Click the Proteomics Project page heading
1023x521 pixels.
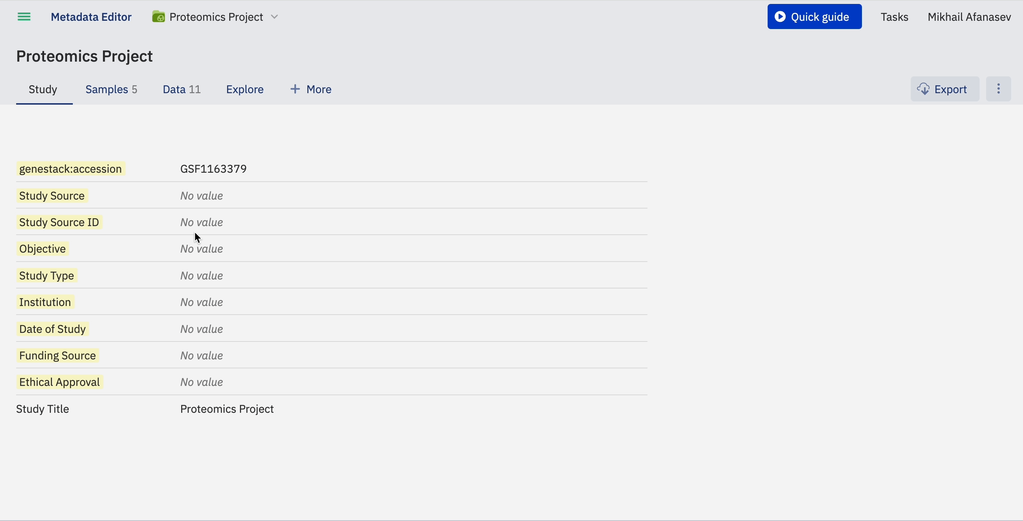click(x=84, y=56)
